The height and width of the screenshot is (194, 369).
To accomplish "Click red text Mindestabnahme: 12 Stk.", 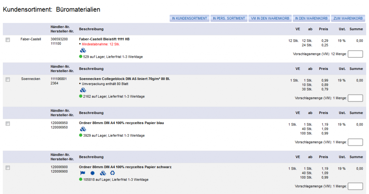I will click(x=101, y=44).
